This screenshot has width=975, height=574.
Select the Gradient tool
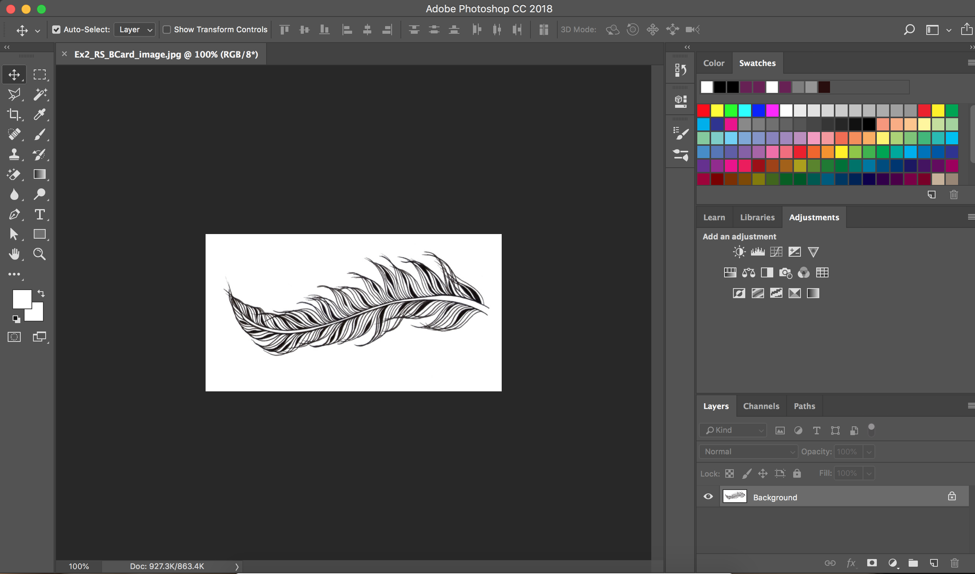pyautogui.click(x=40, y=174)
